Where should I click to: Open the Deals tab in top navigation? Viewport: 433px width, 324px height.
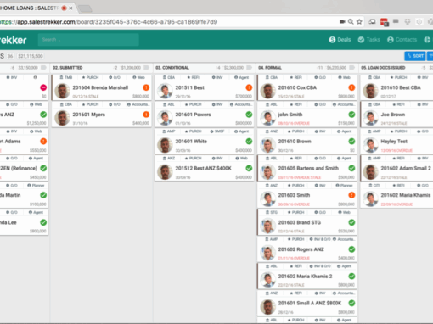340,40
